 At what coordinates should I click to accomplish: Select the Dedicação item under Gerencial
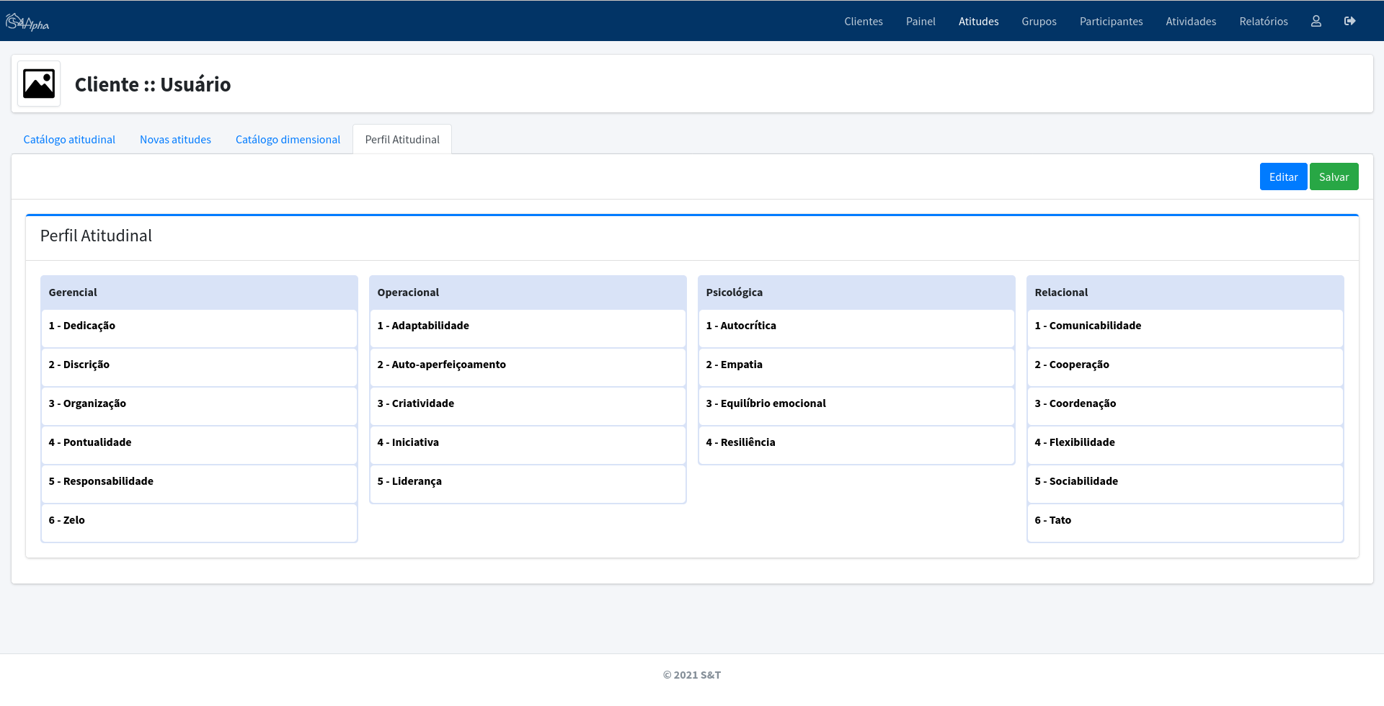[x=199, y=326]
